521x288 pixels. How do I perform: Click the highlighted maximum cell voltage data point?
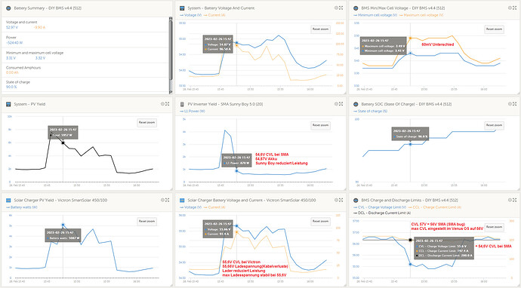410,38
